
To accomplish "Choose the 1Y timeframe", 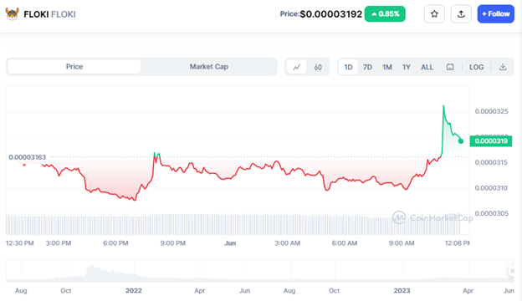I will pos(407,67).
